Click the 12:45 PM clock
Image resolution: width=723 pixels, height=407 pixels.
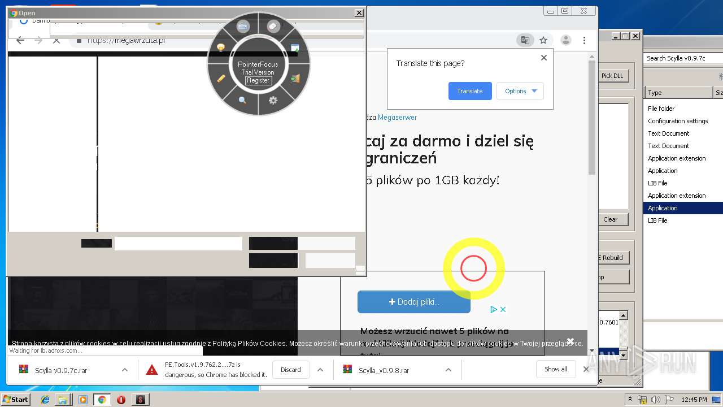pos(694,400)
